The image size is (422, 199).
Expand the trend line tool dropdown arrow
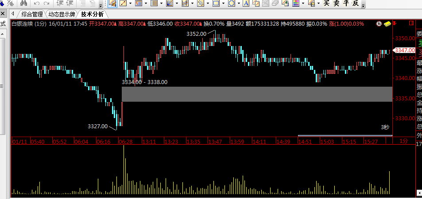[x=131, y=4]
